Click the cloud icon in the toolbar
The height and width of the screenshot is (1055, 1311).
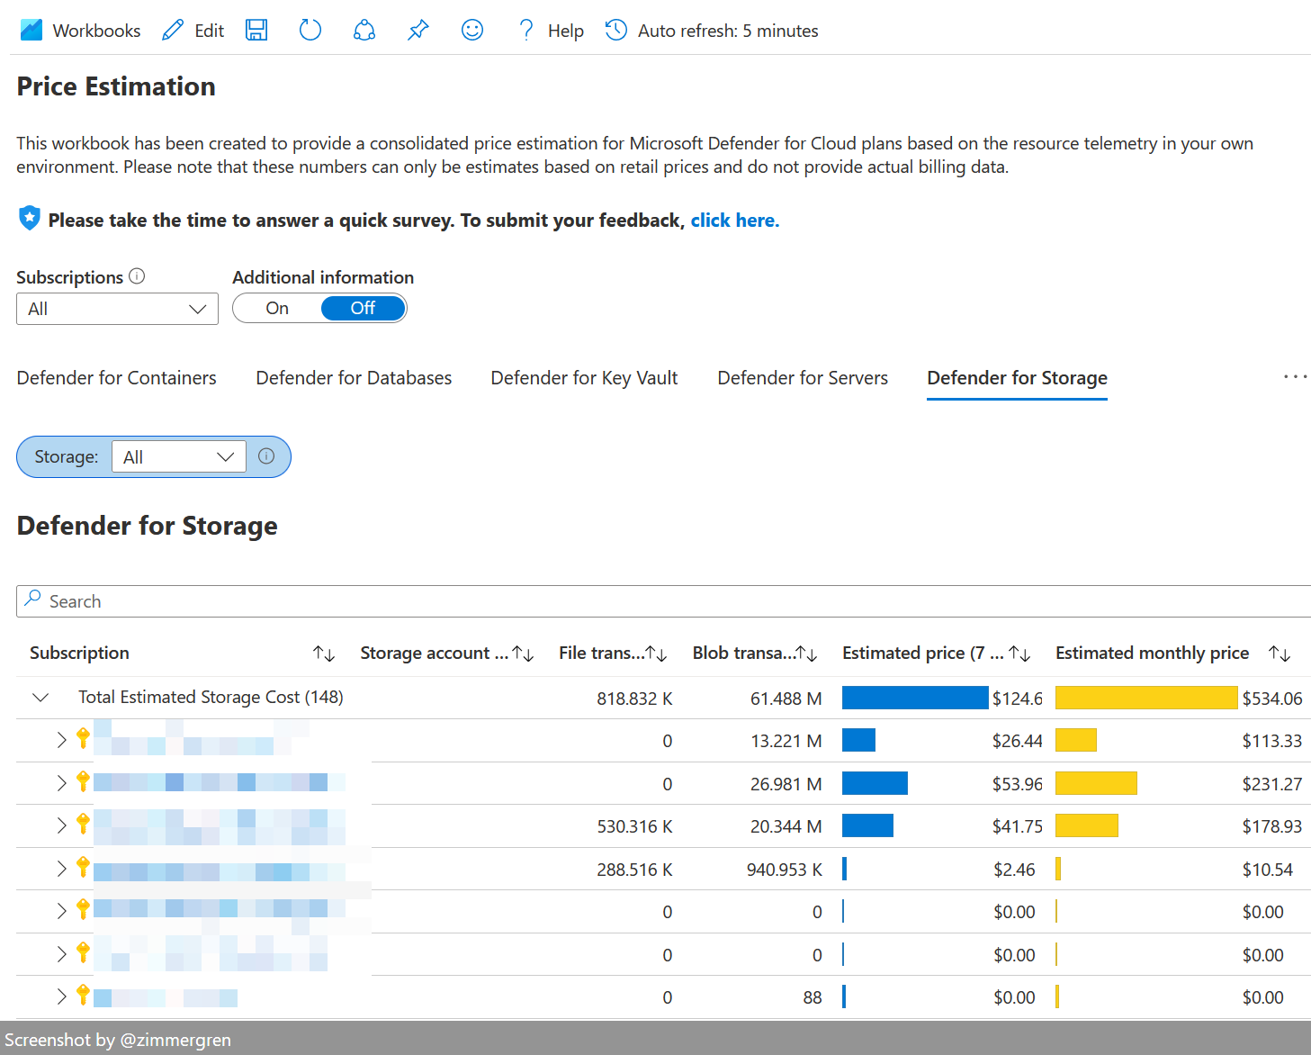pos(364,30)
